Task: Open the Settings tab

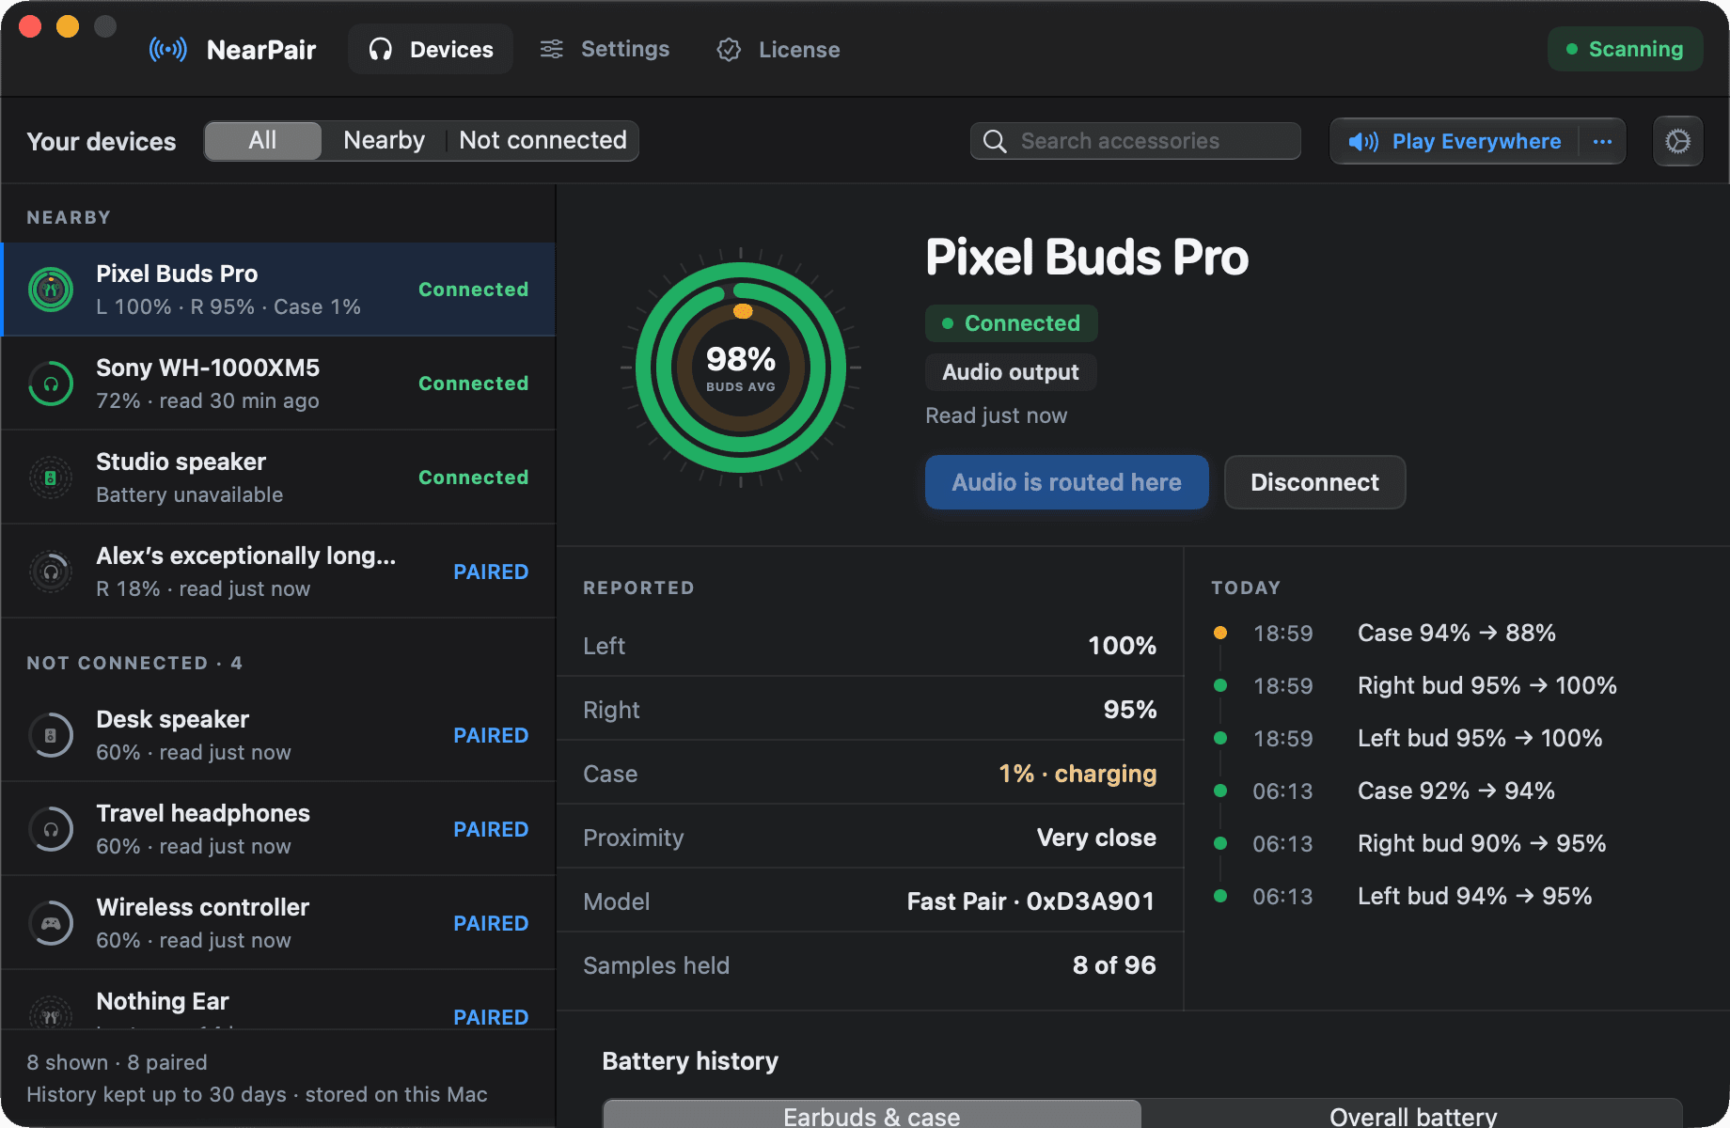Action: tap(605, 49)
